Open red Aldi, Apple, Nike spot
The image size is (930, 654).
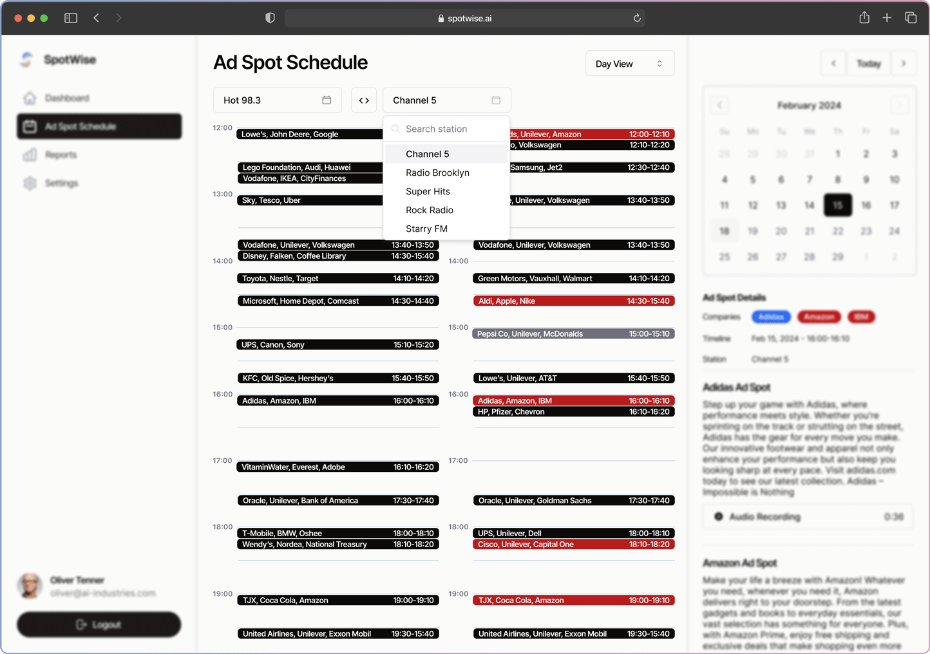click(x=574, y=301)
